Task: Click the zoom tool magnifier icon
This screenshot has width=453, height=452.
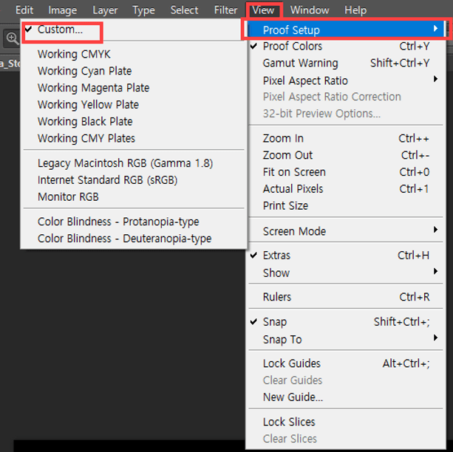Action: [x=12, y=38]
